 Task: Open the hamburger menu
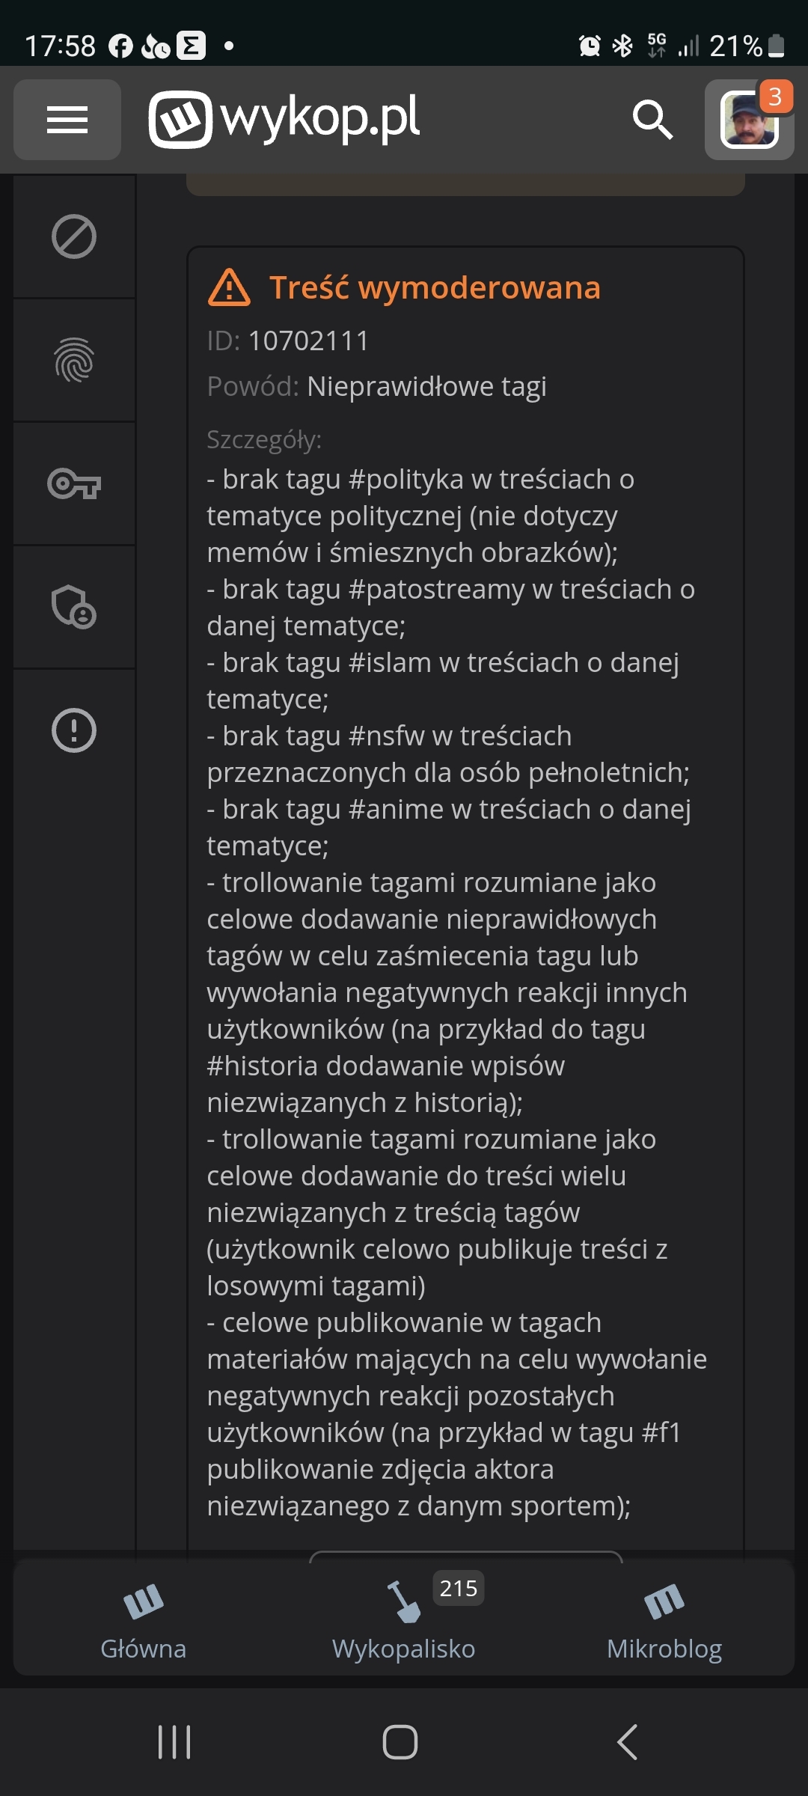(x=67, y=120)
